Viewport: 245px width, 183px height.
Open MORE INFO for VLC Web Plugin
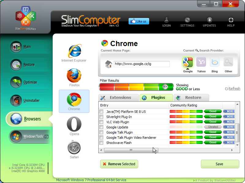coord(229,122)
